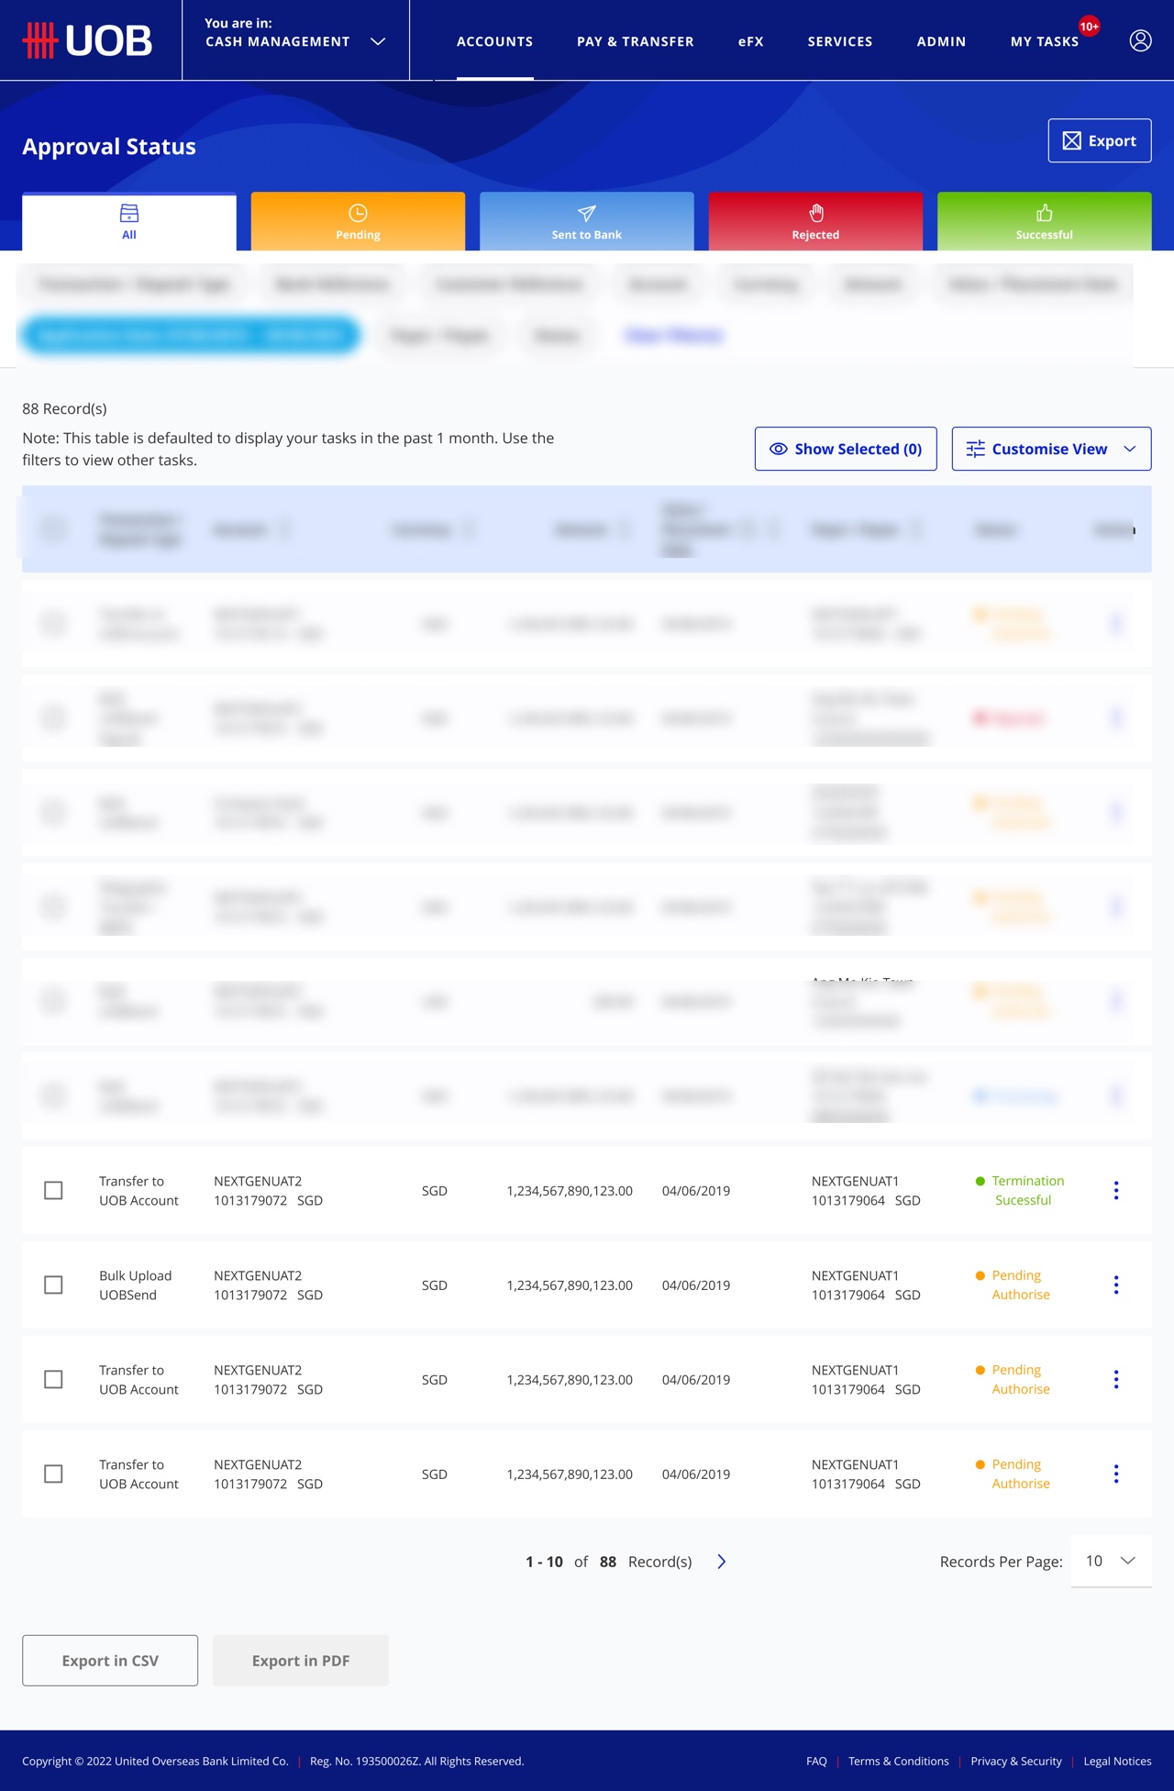The width and height of the screenshot is (1174, 1791).
Task: Open the Services menu
Action: tap(840, 41)
